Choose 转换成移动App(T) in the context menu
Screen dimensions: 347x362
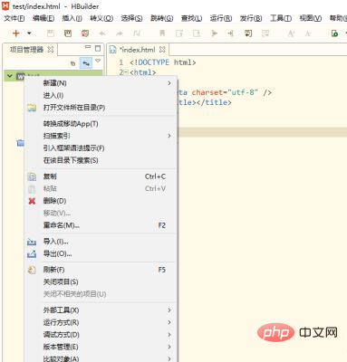point(101,124)
